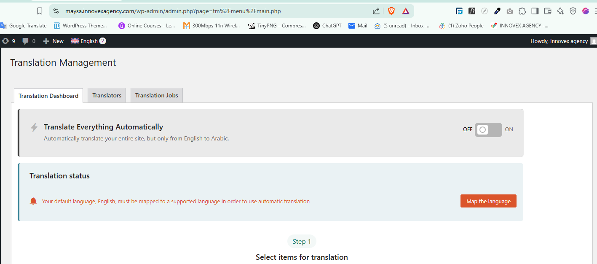This screenshot has height=264, width=597.
Task: Activate the color picker eyedropper extension
Action: 497,11
